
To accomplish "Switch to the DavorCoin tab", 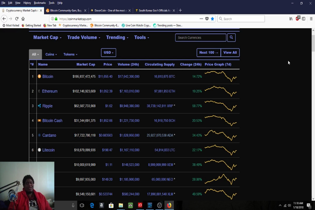I will pyautogui.click(x=110, y=10).
